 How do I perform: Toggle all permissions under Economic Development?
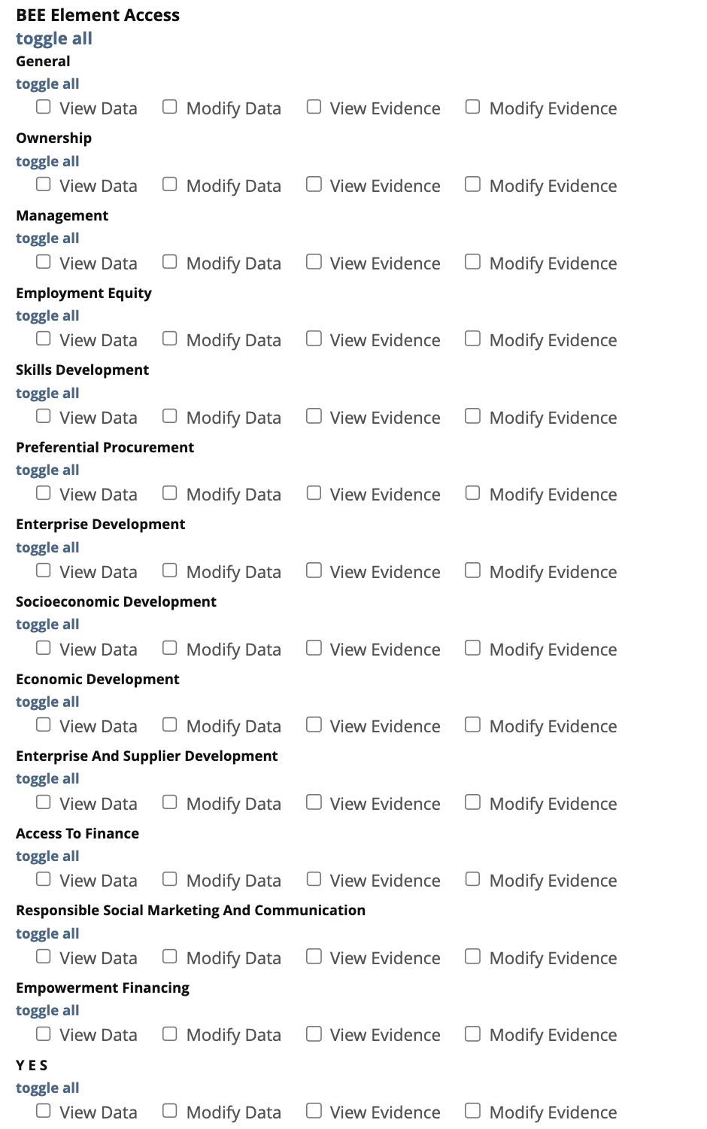click(x=47, y=702)
